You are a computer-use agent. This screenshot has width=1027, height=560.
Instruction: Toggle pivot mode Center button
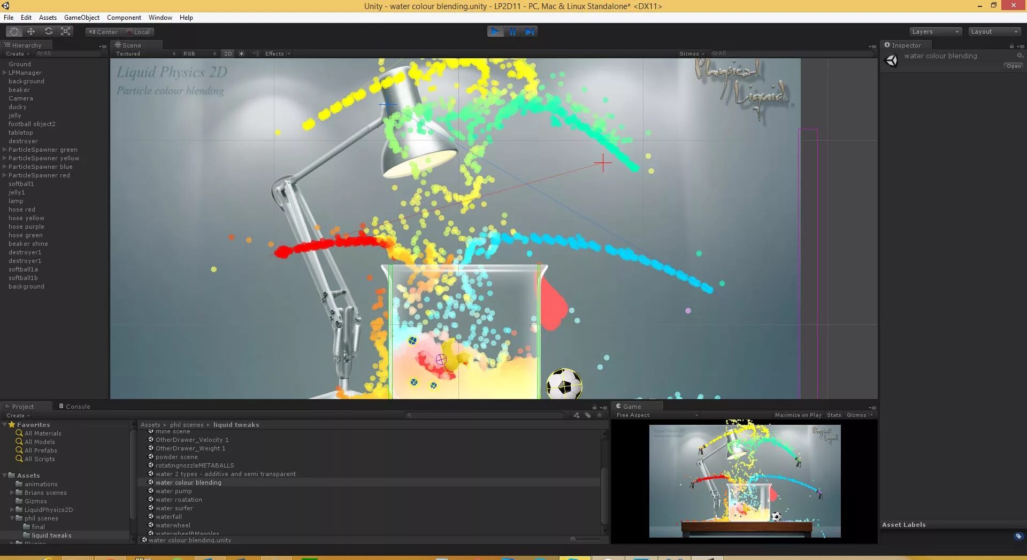pyautogui.click(x=103, y=32)
